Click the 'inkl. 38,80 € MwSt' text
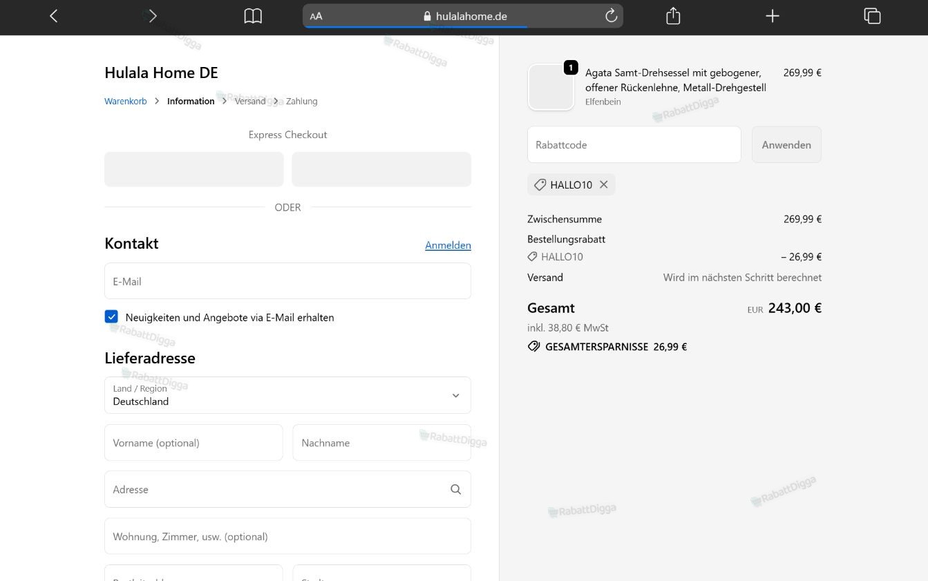 tap(568, 327)
